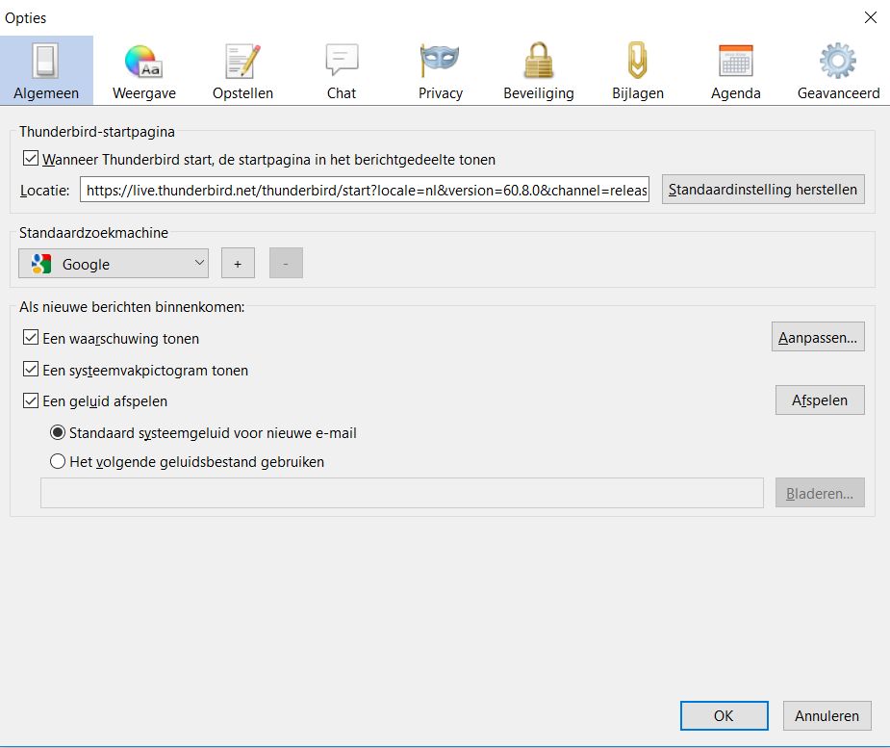The image size is (890, 748).
Task: Click 'Standaardinstelling herstellen' button
Action: click(762, 190)
